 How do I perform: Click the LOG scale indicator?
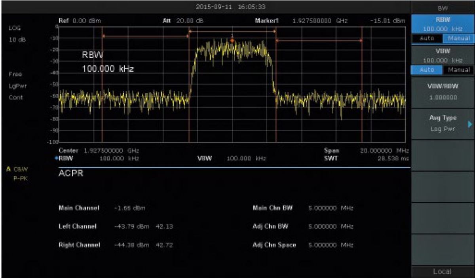point(14,28)
